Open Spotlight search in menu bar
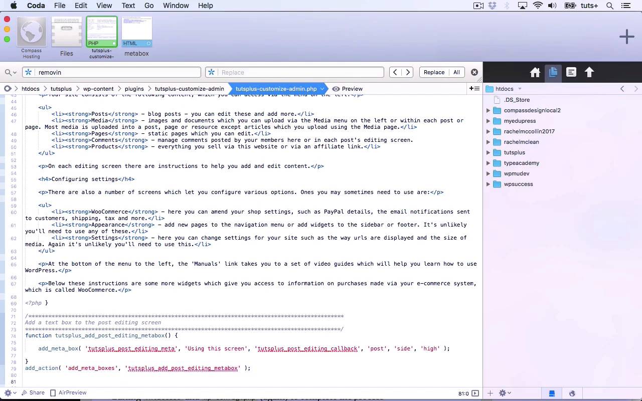The height and width of the screenshot is (401, 642). coord(610,6)
